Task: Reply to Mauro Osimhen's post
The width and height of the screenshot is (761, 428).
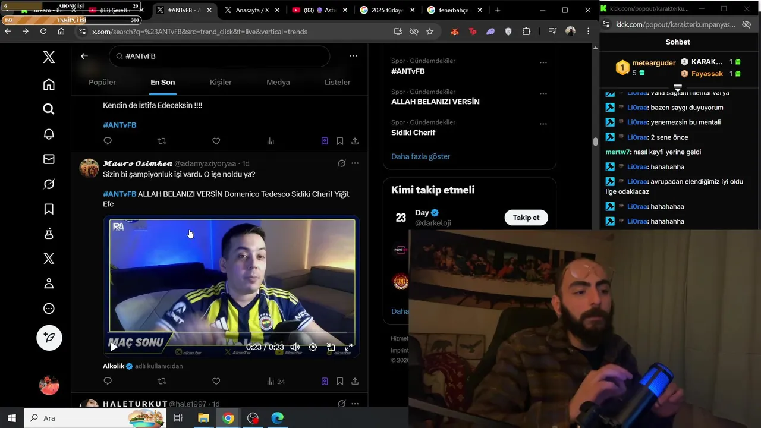Action: pos(108,381)
